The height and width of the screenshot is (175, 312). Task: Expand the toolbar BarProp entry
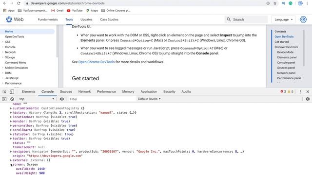click(11, 139)
